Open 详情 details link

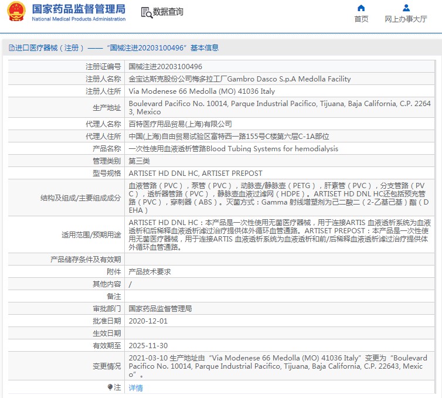pyautogui.click(x=135, y=388)
